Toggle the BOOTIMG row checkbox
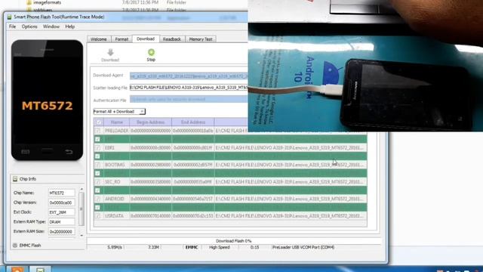The width and height of the screenshot is (483, 272). [97, 165]
